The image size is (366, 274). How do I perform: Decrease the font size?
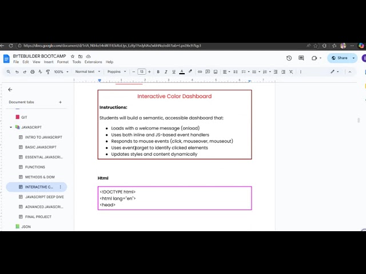point(133,72)
